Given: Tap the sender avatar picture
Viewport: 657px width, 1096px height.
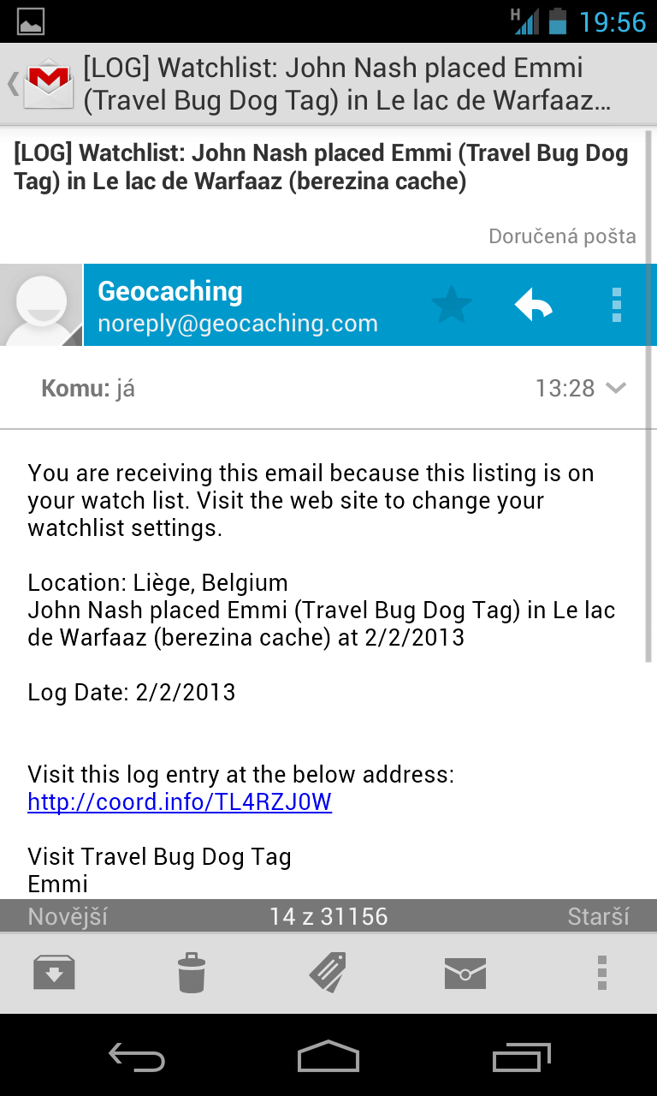Looking at the screenshot, I should click(41, 305).
